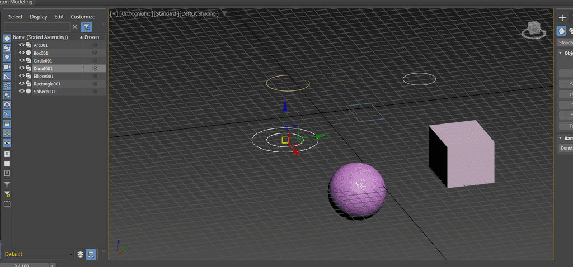The height and width of the screenshot is (267, 573).
Task: Open the Standard primitives category dropdown
Action: coord(565,42)
